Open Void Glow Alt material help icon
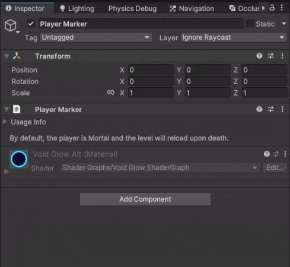 267,154
